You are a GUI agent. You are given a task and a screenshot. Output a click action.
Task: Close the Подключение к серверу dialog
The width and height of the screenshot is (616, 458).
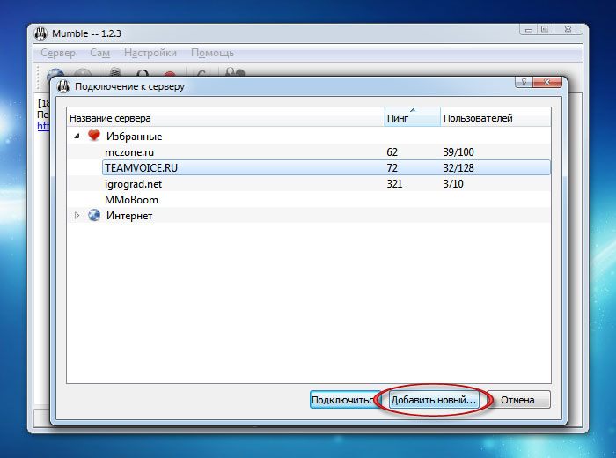(x=546, y=82)
